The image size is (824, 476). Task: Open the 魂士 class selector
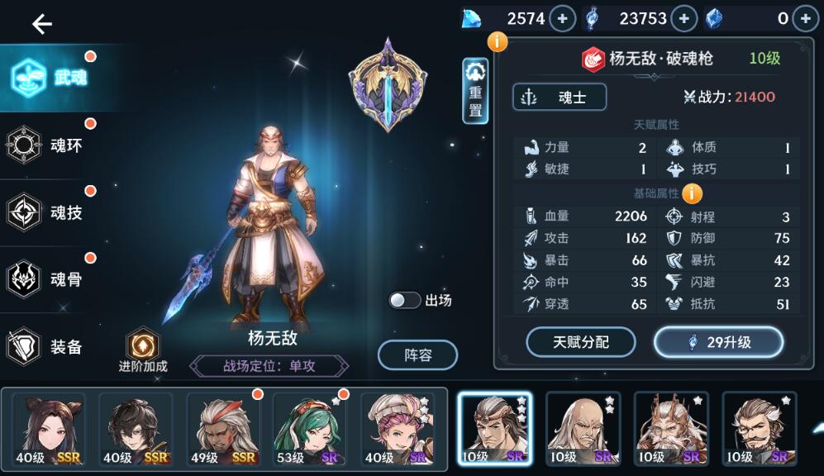pyautogui.click(x=560, y=98)
